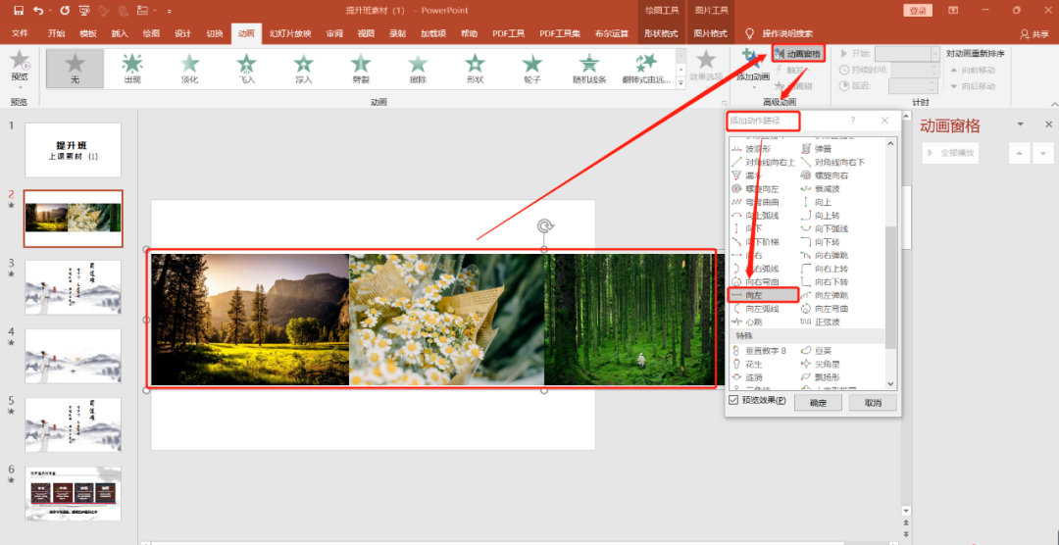This screenshot has width=1059, height=545.
Task: Open the Animation Pane options dropdown arrow
Action: [1021, 124]
